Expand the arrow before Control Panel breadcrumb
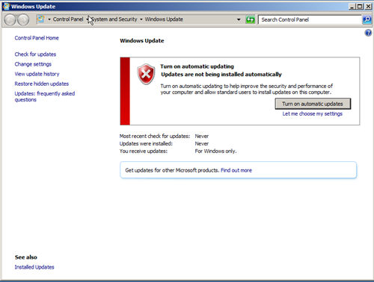This screenshot has height=282, width=374. pyautogui.click(x=49, y=19)
